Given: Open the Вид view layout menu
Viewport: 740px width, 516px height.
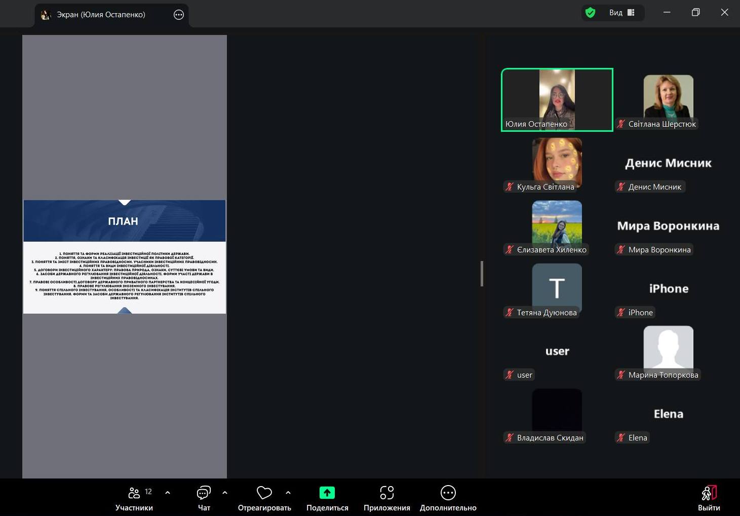Looking at the screenshot, I should click(621, 13).
